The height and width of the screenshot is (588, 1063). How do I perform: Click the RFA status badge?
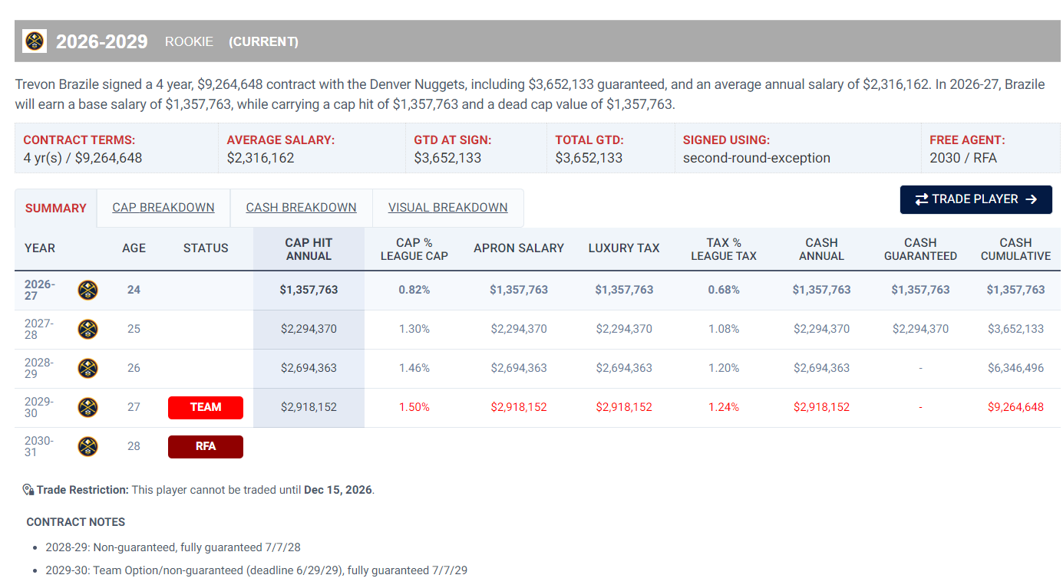coord(206,446)
